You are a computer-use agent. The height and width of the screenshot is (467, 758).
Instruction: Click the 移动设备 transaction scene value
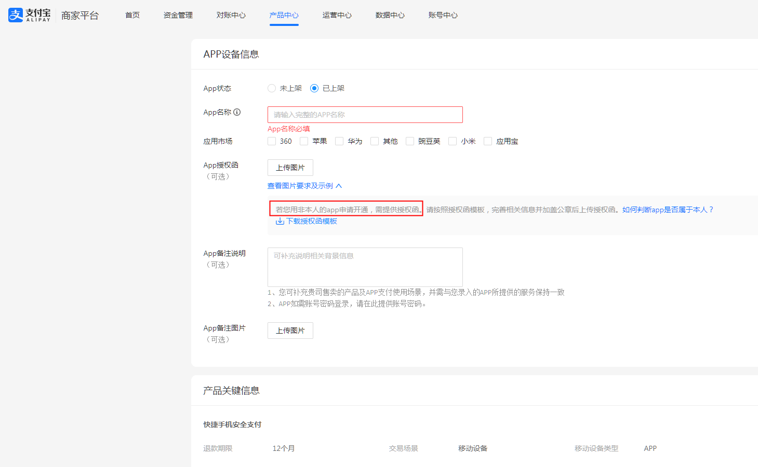point(473,448)
